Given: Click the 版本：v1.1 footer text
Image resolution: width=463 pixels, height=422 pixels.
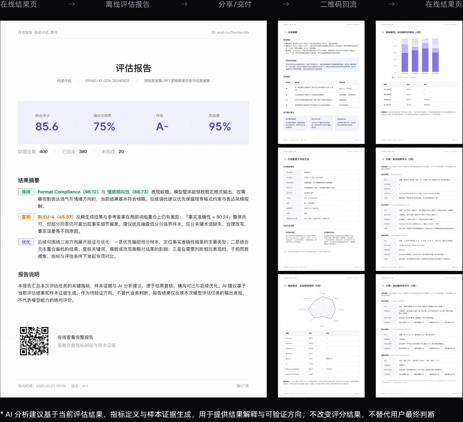Looking at the screenshot, I should 80,386.
